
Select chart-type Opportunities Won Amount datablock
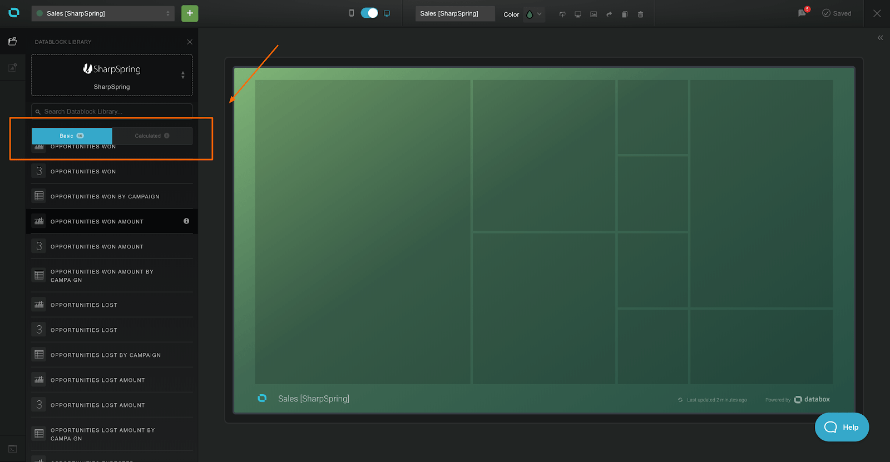[112, 221]
